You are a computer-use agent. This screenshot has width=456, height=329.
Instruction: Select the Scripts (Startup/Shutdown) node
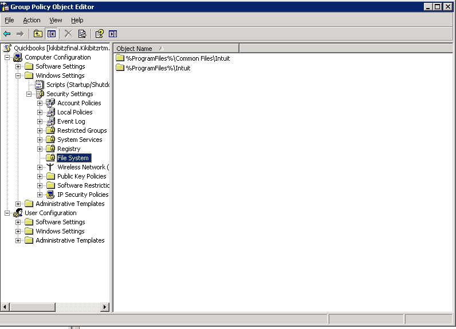point(77,85)
